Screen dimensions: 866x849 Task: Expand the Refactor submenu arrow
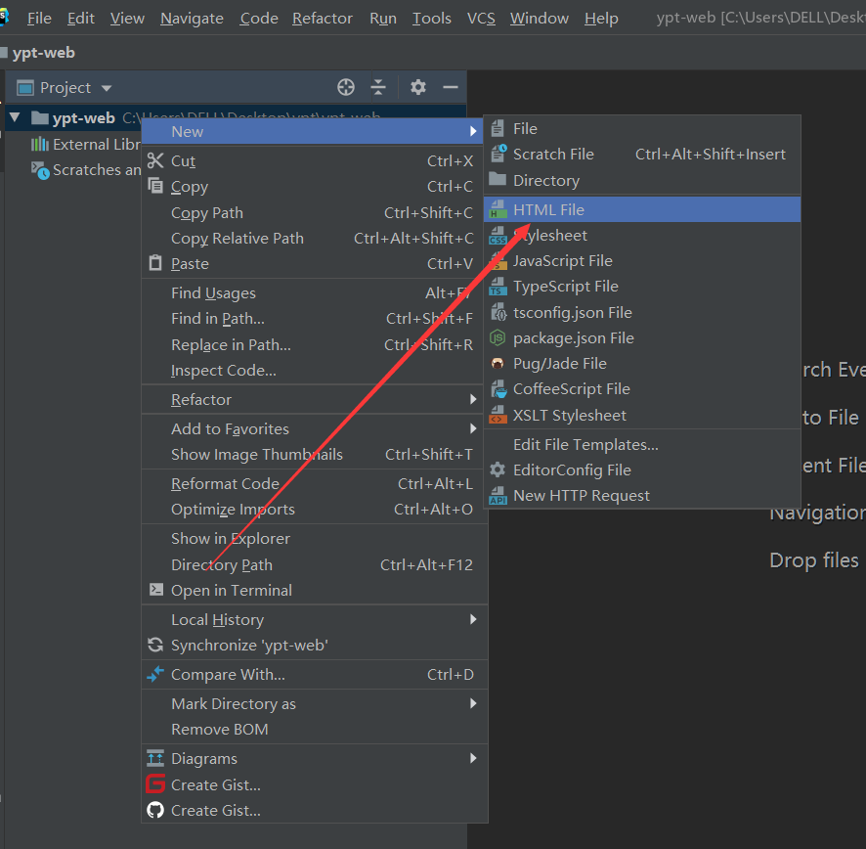point(474,399)
